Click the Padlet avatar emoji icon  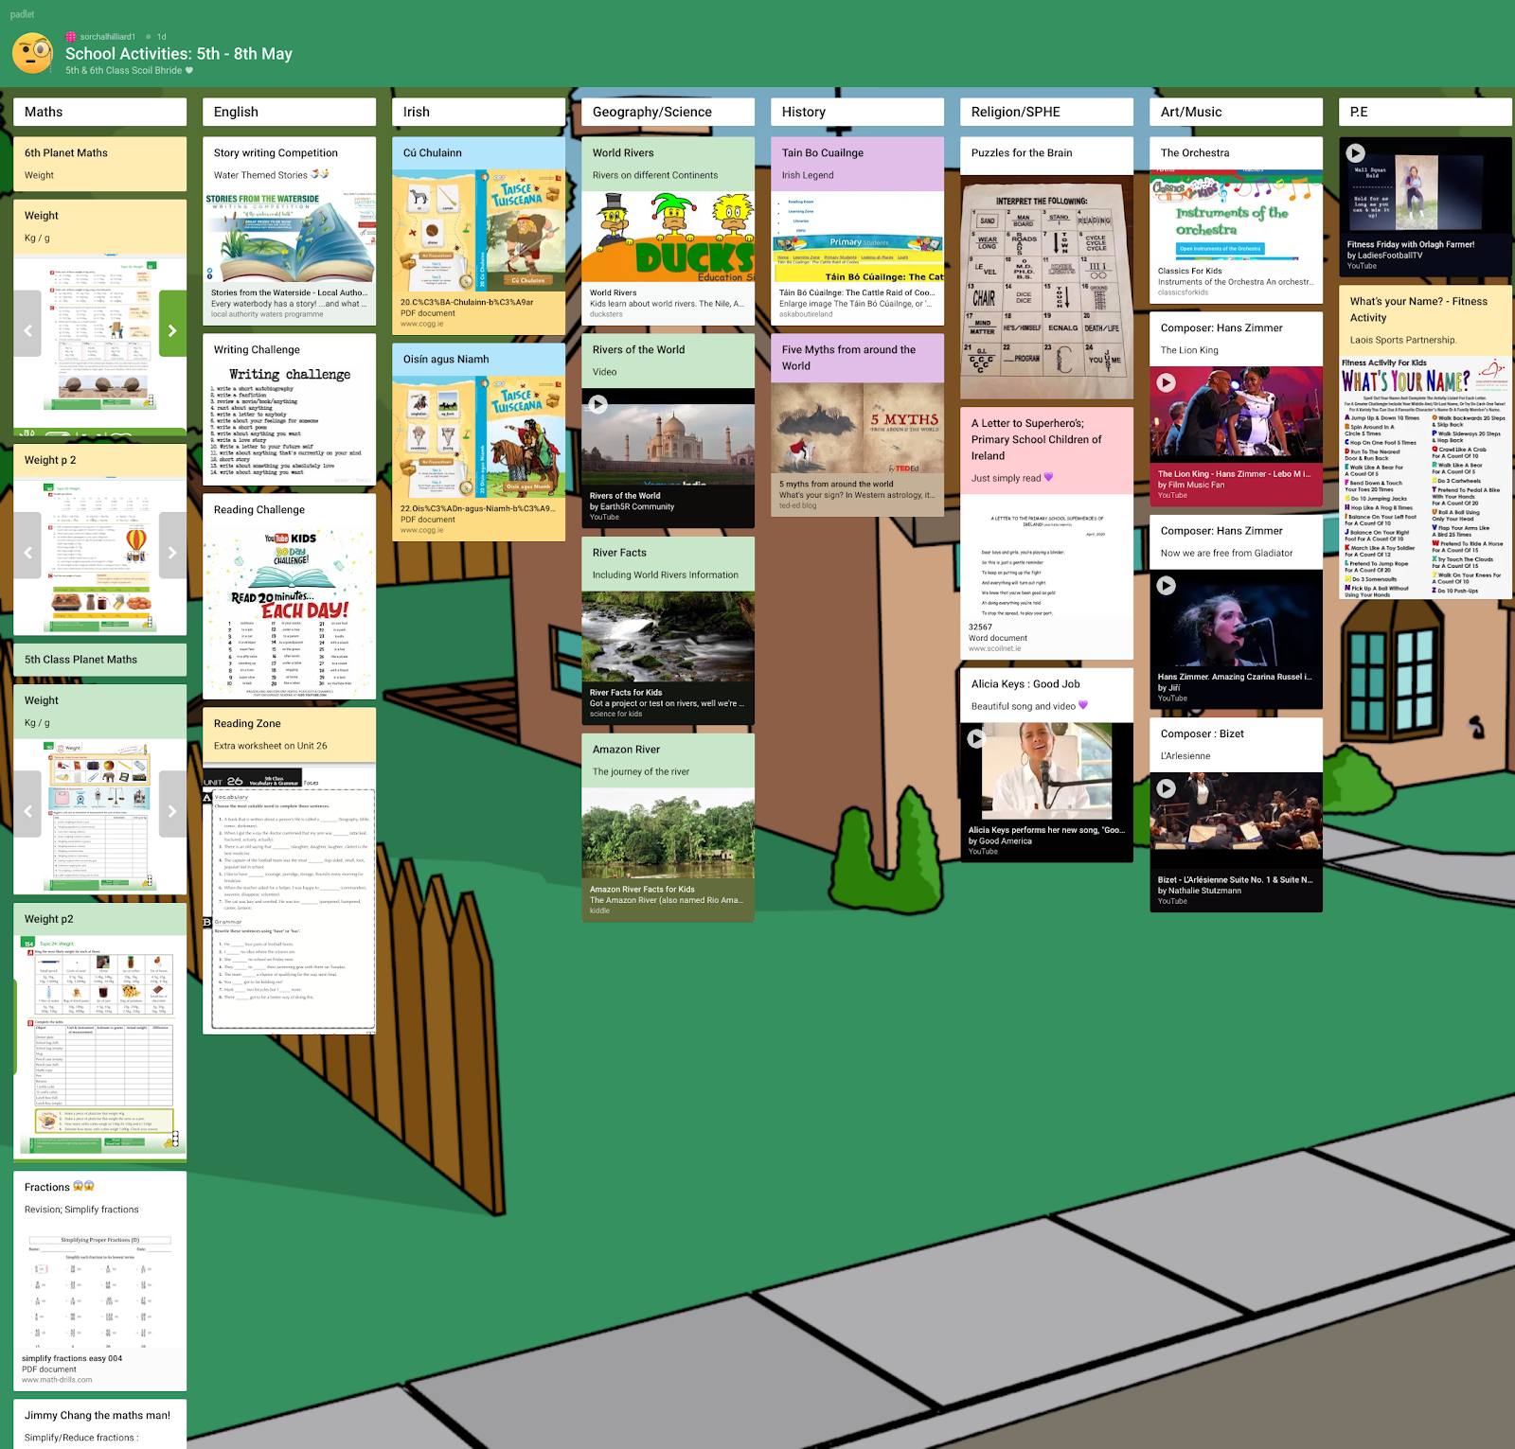coord(33,53)
